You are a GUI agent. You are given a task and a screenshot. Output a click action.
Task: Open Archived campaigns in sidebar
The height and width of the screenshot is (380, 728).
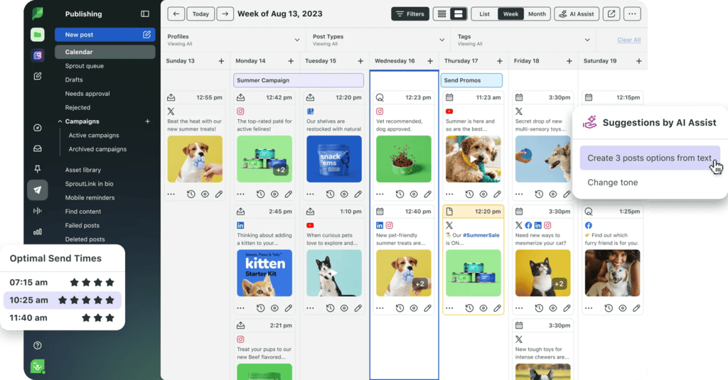click(x=97, y=149)
